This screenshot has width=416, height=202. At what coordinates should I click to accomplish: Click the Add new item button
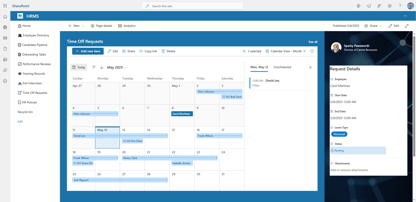[x=88, y=51]
